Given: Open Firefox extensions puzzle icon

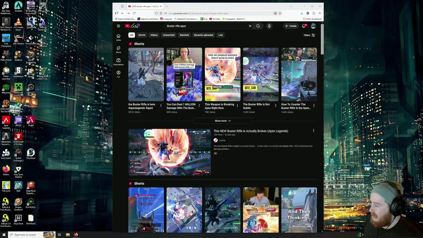Looking at the screenshot, I should click(x=314, y=13).
